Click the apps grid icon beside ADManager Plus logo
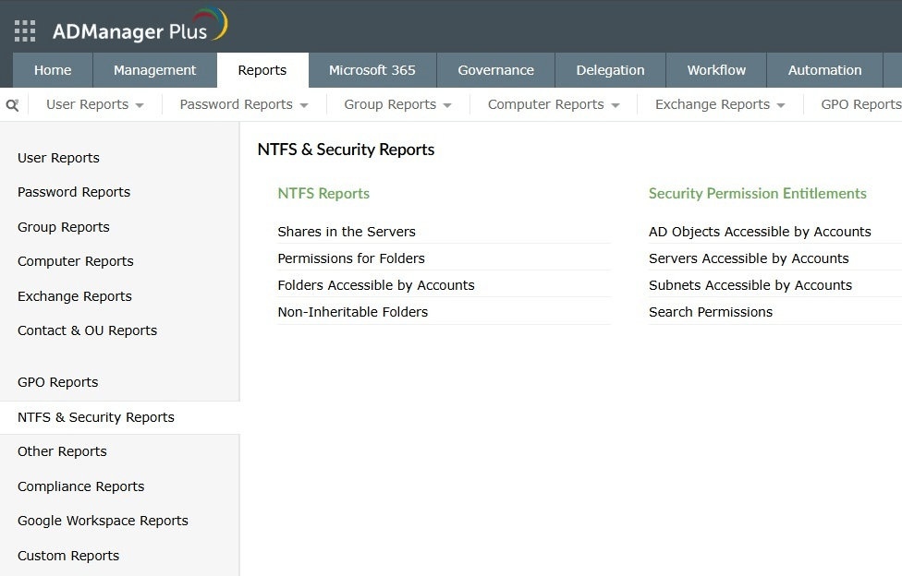 [x=24, y=29]
